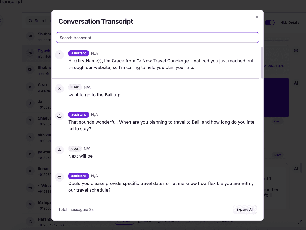The image size is (306, 230).
Task: Toggle the Hide Details switch
Action: click(x=270, y=23)
